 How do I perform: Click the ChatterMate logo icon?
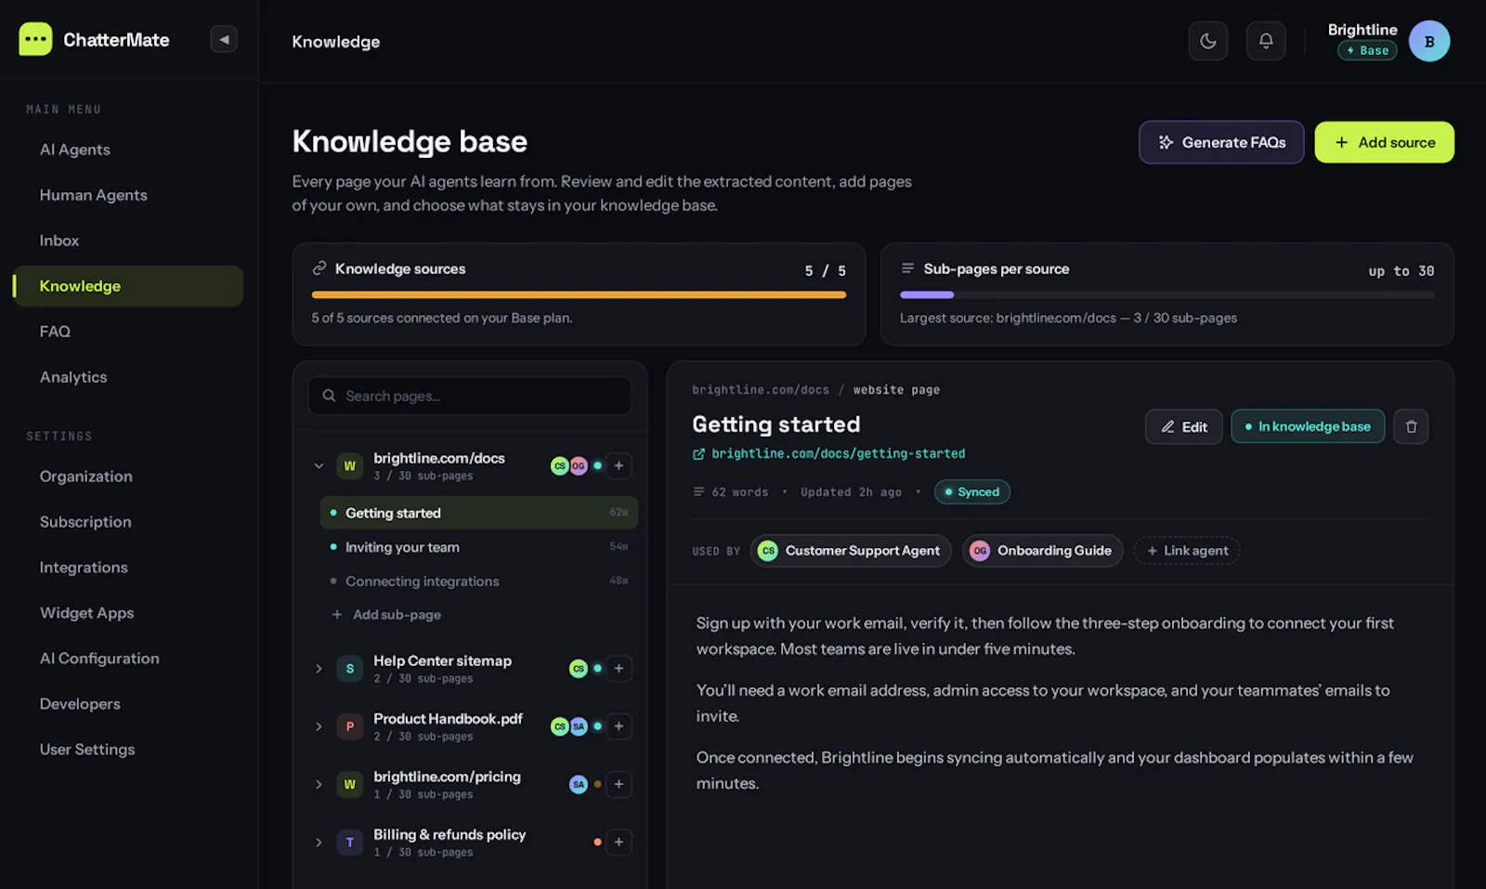[35, 39]
